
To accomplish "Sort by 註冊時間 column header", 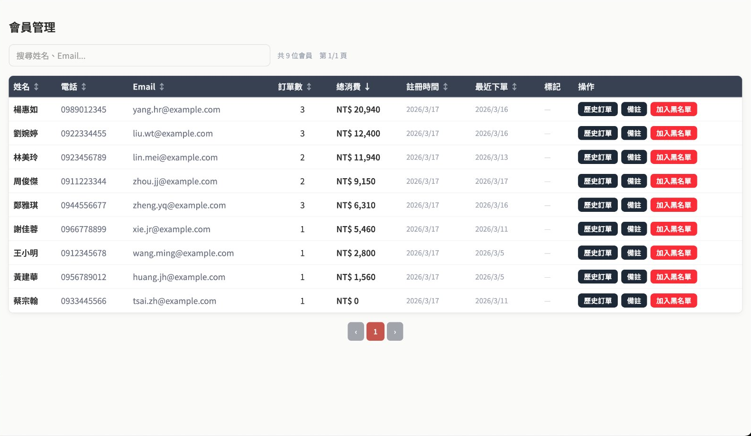I will [427, 87].
